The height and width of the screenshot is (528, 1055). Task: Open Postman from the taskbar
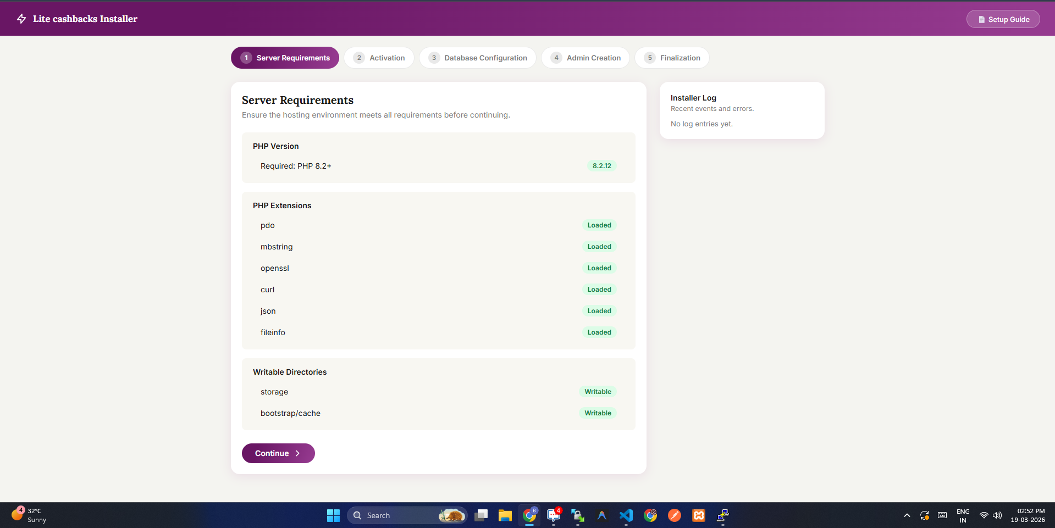pyautogui.click(x=674, y=515)
